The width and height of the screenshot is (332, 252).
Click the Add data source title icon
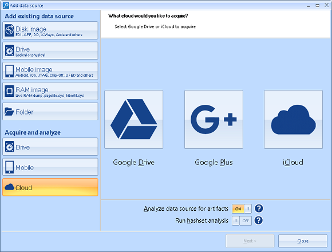tap(6, 6)
